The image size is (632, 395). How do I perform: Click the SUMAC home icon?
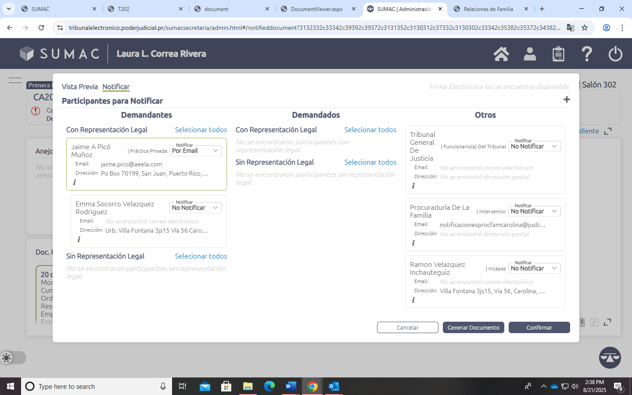click(501, 54)
